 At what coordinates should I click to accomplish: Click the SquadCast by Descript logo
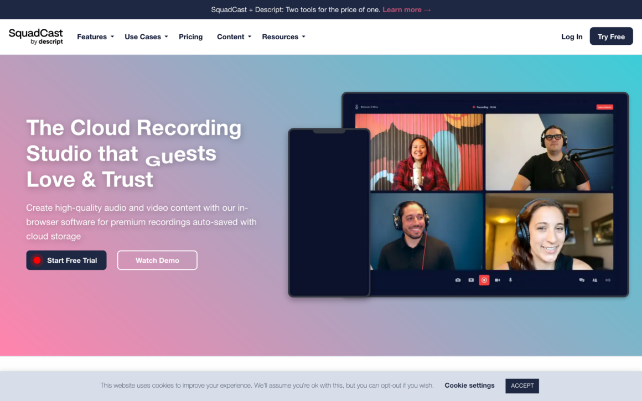coord(35,37)
